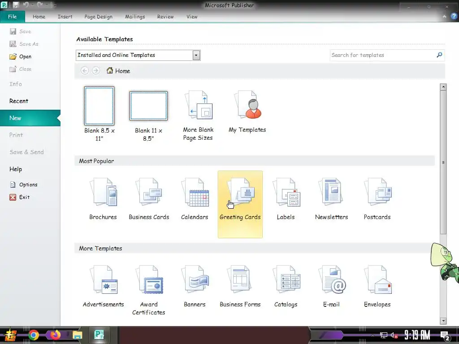Screen dimensions: 459x344
Task: Click the templates list vertical scrollbar thumb
Action: coord(443,162)
